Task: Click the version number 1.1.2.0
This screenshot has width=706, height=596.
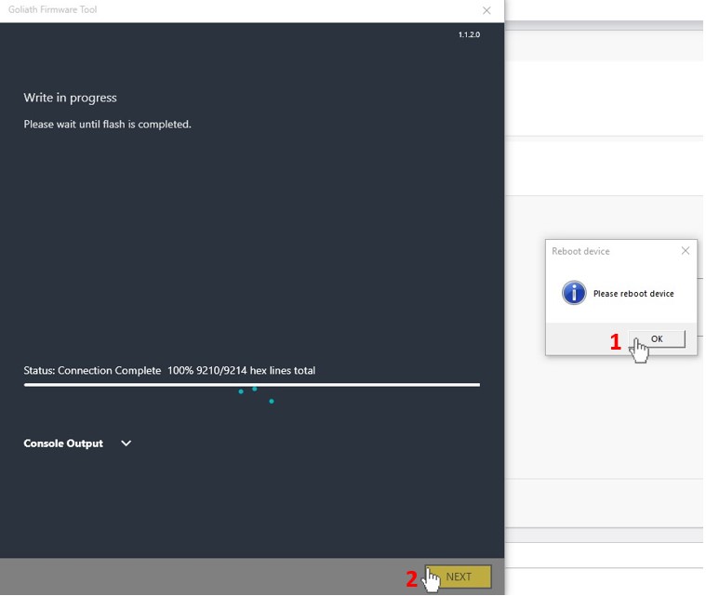Action: [x=469, y=34]
